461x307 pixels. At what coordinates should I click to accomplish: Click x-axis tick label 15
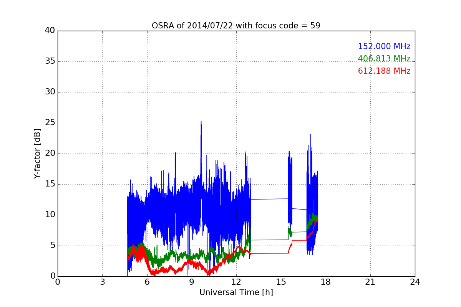(x=281, y=282)
